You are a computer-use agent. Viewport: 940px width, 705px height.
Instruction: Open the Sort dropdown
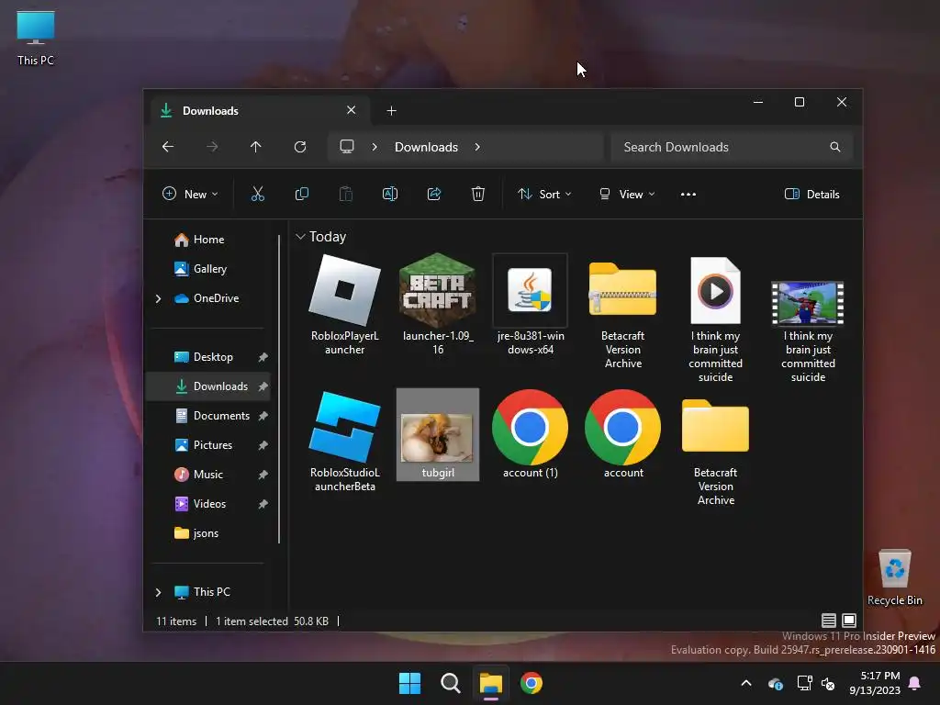pos(544,195)
